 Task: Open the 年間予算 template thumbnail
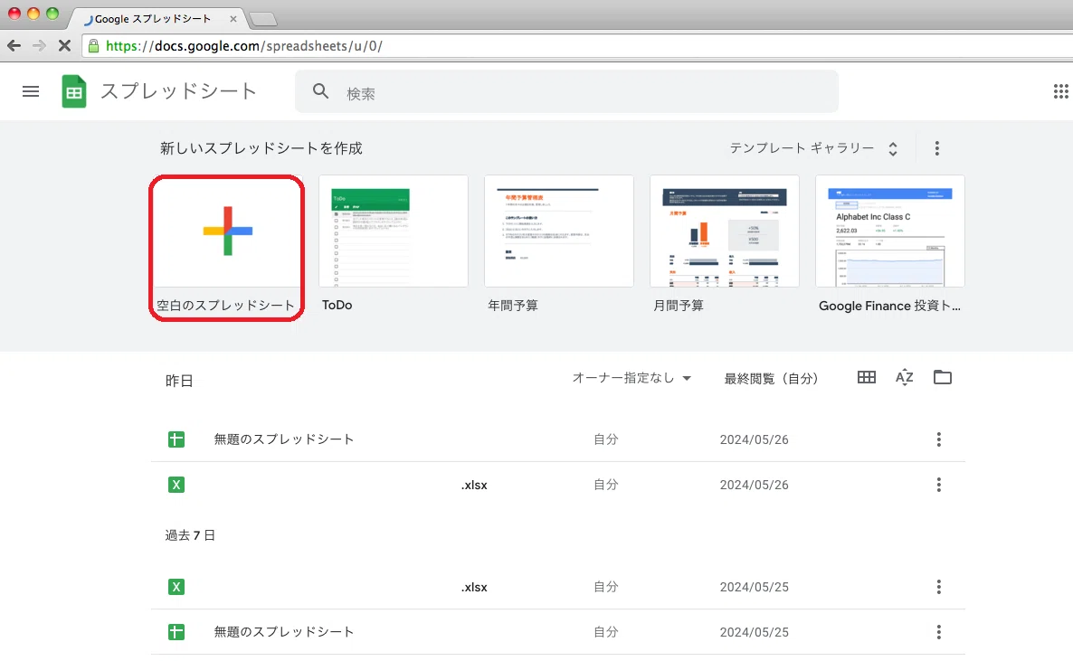[559, 231]
